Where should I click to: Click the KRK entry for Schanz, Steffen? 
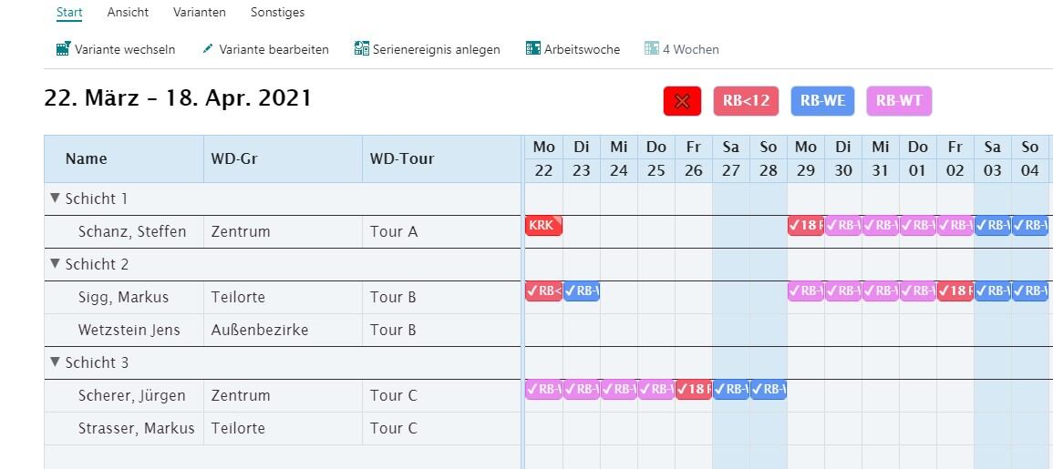click(x=543, y=226)
